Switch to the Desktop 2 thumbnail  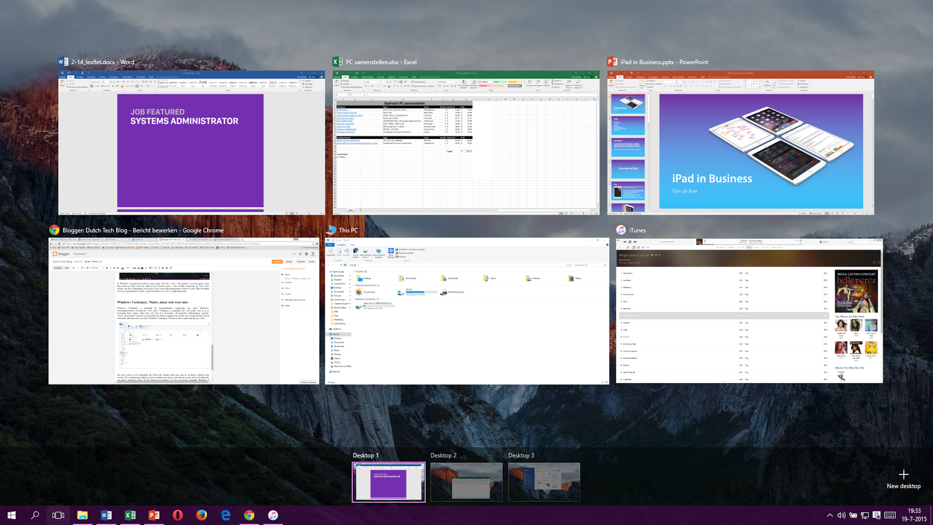(x=466, y=482)
